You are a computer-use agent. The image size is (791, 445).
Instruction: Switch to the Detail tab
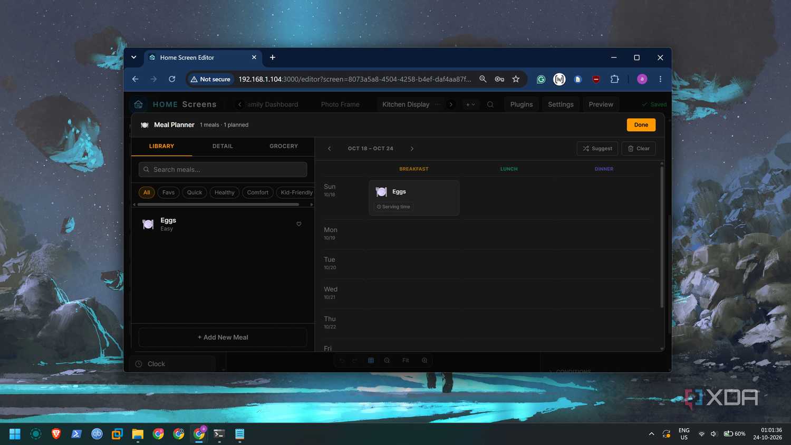point(223,146)
